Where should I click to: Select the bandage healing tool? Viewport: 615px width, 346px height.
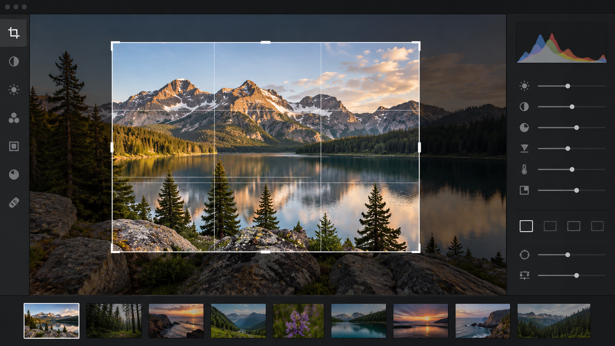tap(14, 203)
